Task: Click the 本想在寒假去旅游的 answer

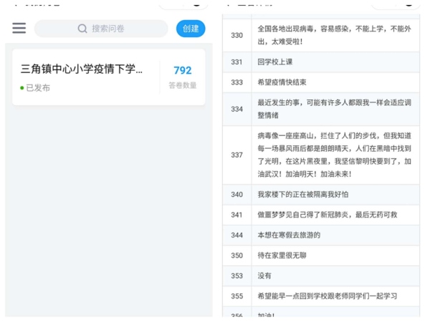Action: [x=288, y=235]
